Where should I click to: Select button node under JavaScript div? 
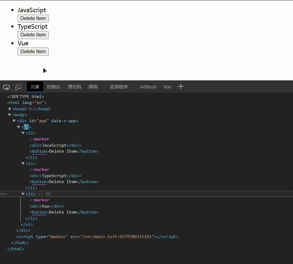pyautogui.click(x=64, y=151)
